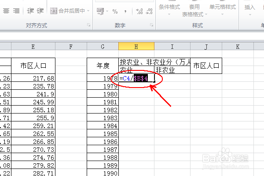Select cell containing 255.18
264x176 pixels.
pos(33,110)
